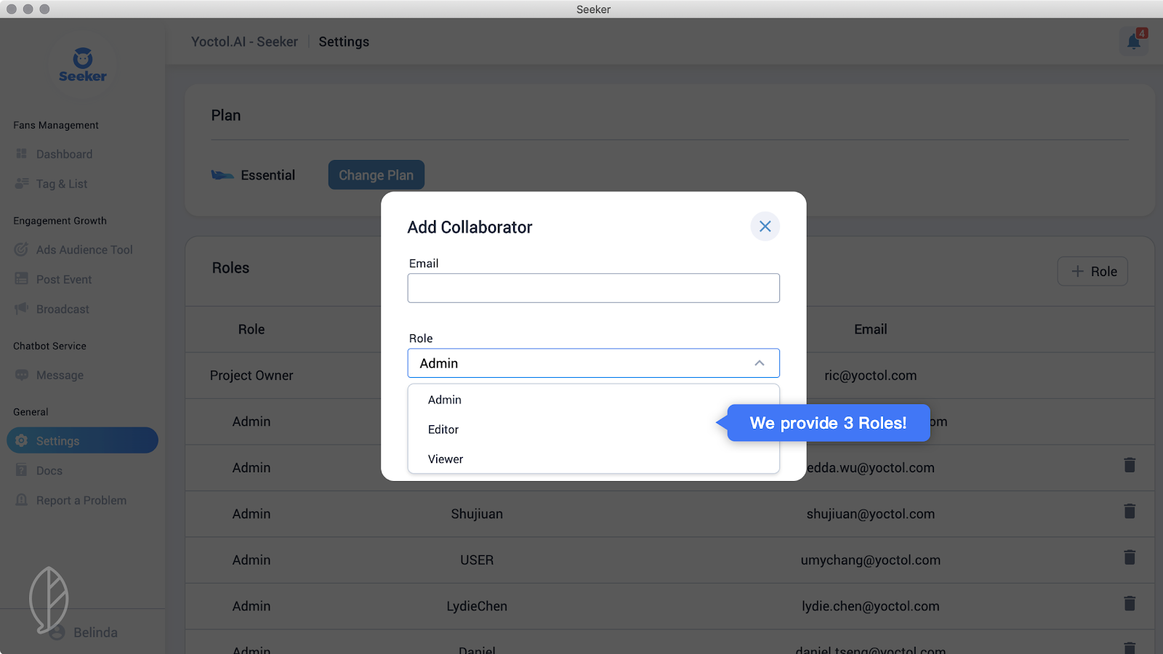Click the Essential plan shoe icon
The height and width of the screenshot is (654, 1163).
[x=222, y=175]
